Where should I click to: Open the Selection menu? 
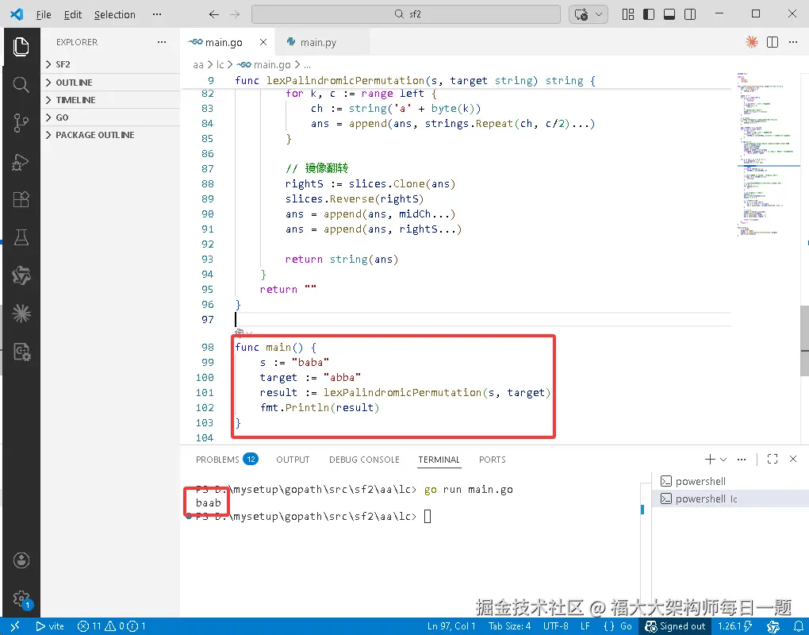[114, 14]
